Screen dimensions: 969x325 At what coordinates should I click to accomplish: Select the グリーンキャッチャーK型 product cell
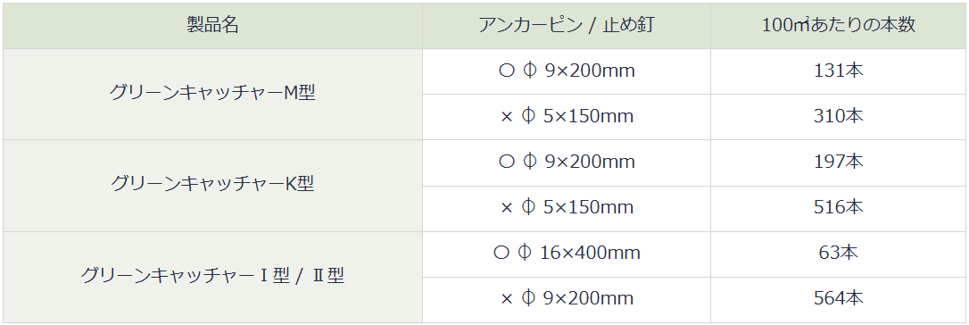(212, 186)
